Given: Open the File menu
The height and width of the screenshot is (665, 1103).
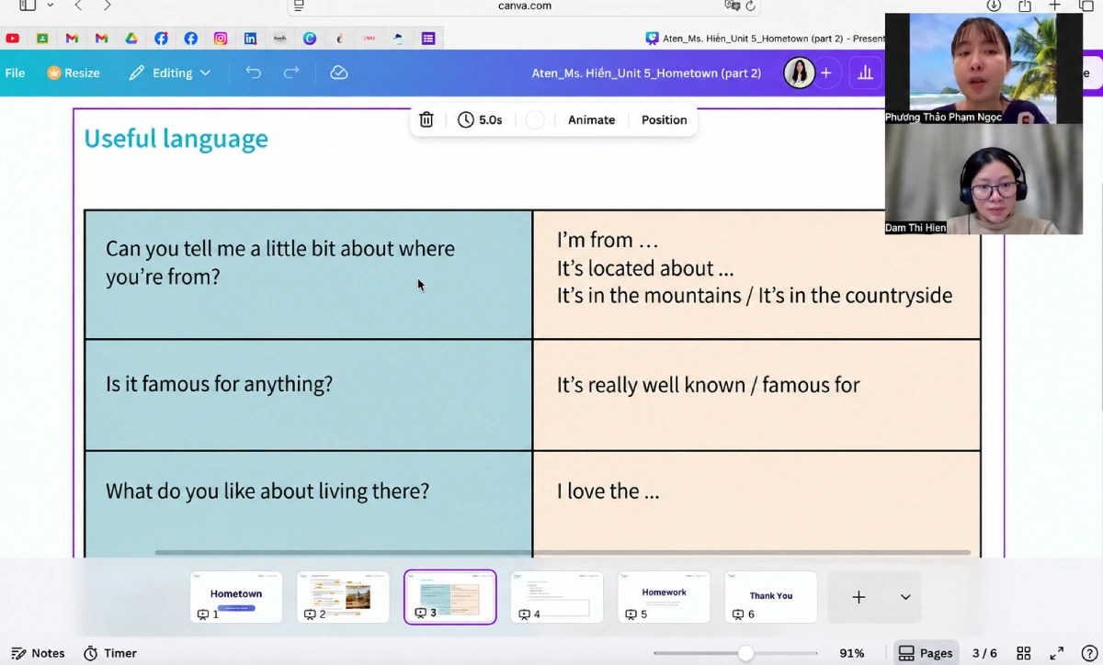Looking at the screenshot, I should [x=15, y=73].
